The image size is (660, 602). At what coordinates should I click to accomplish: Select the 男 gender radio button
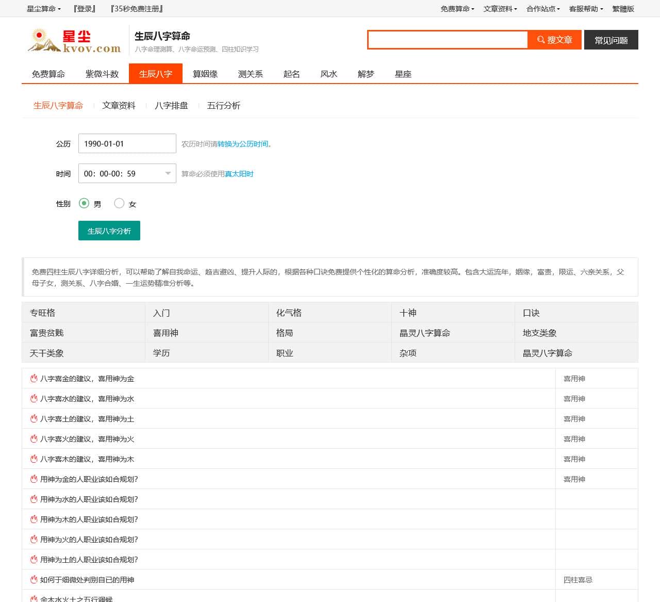pos(84,203)
